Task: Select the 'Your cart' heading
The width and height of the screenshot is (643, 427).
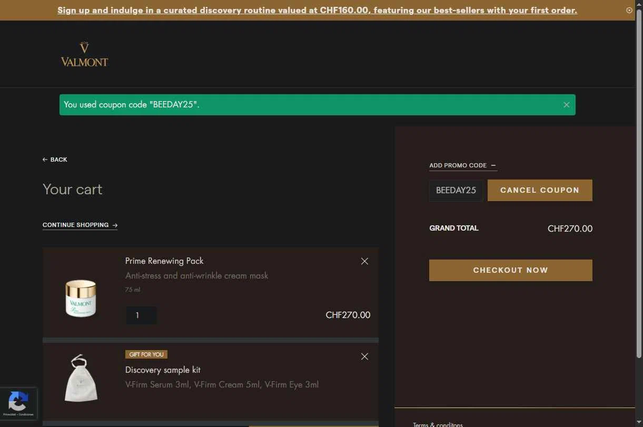Action: (73, 190)
